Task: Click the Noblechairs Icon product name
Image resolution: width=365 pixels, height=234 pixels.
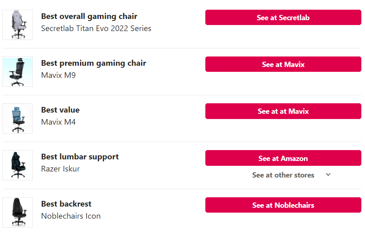Action: click(71, 216)
